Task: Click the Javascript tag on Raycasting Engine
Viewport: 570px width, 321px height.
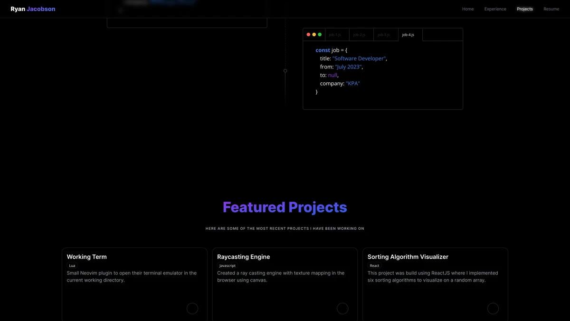Action: click(x=228, y=266)
